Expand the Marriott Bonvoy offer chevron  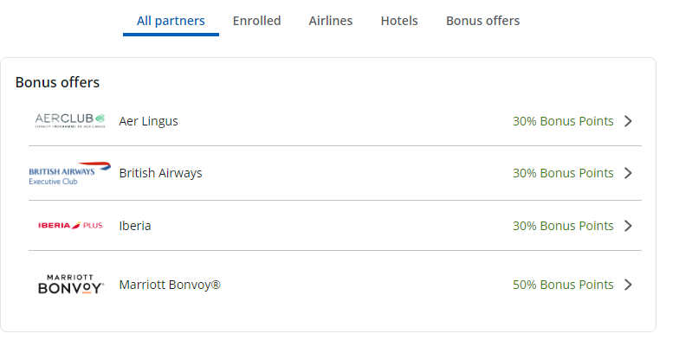pos(629,285)
